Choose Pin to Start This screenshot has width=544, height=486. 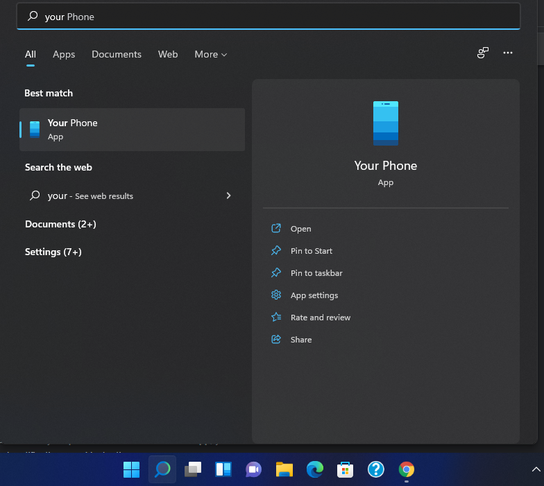point(311,251)
